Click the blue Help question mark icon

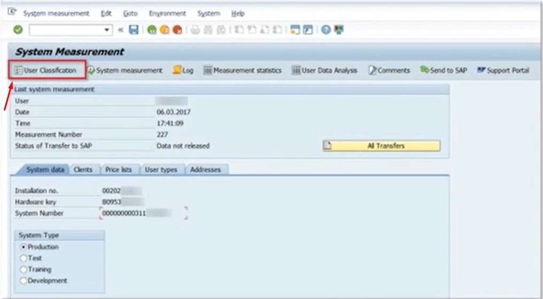coord(326,30)
